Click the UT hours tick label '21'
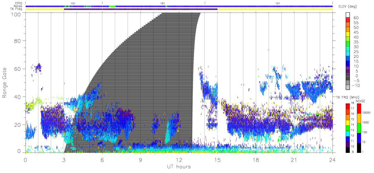This screenshot has height=173, width=374. (294, 160)
